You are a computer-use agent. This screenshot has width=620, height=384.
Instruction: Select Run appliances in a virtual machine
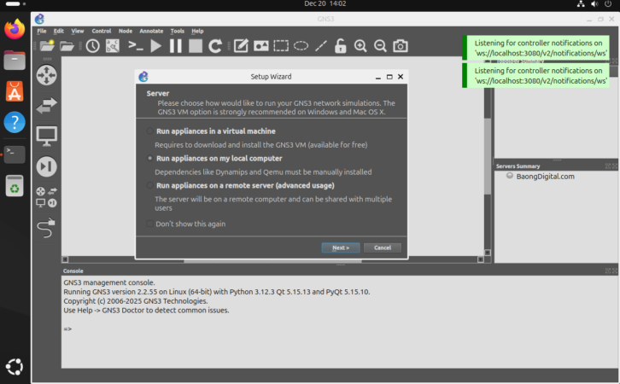(x=150, y=131)
